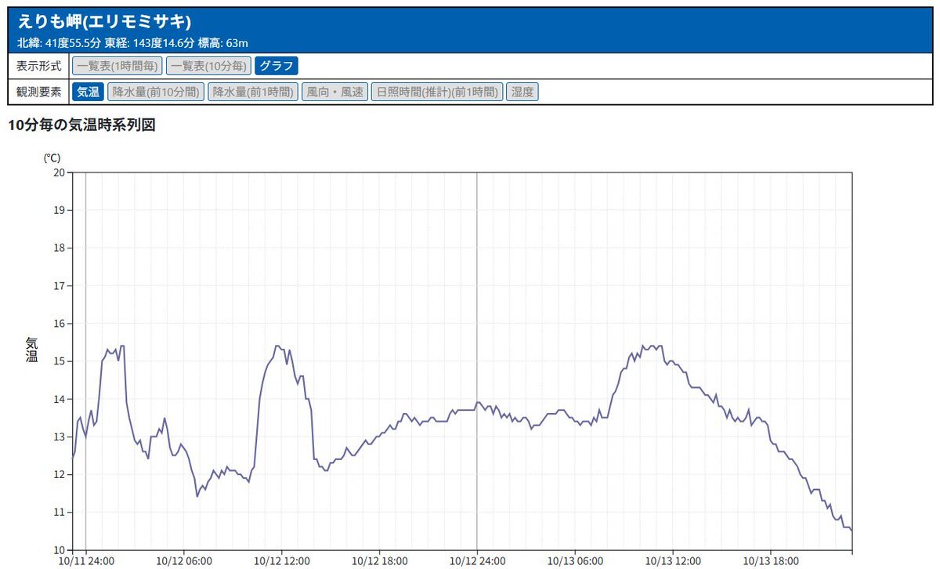The image size is (940, 569).
Task: Show 降水量(前1時間) data
Action: 253,92
